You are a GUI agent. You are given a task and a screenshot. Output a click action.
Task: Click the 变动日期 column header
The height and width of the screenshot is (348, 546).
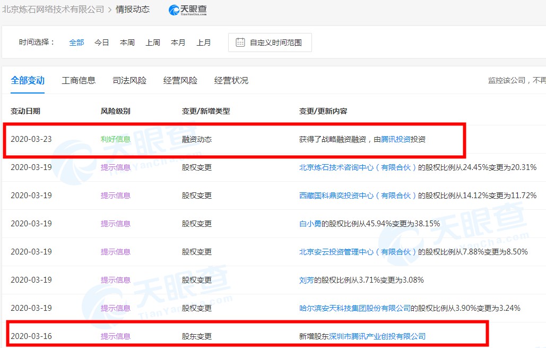click(25, 111)
